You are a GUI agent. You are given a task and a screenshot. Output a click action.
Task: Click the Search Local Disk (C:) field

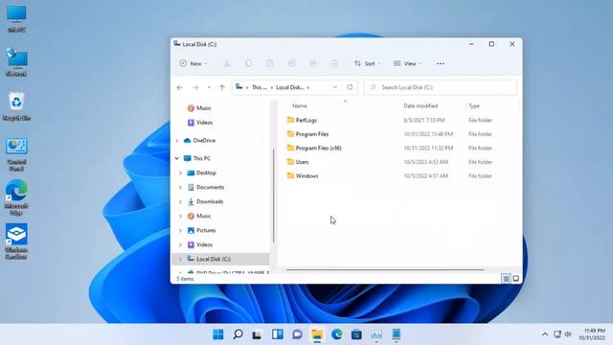tap(441, 87)
